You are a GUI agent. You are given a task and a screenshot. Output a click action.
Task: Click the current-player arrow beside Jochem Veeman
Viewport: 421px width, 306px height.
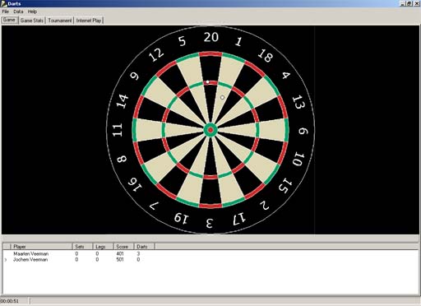[6, 260]
